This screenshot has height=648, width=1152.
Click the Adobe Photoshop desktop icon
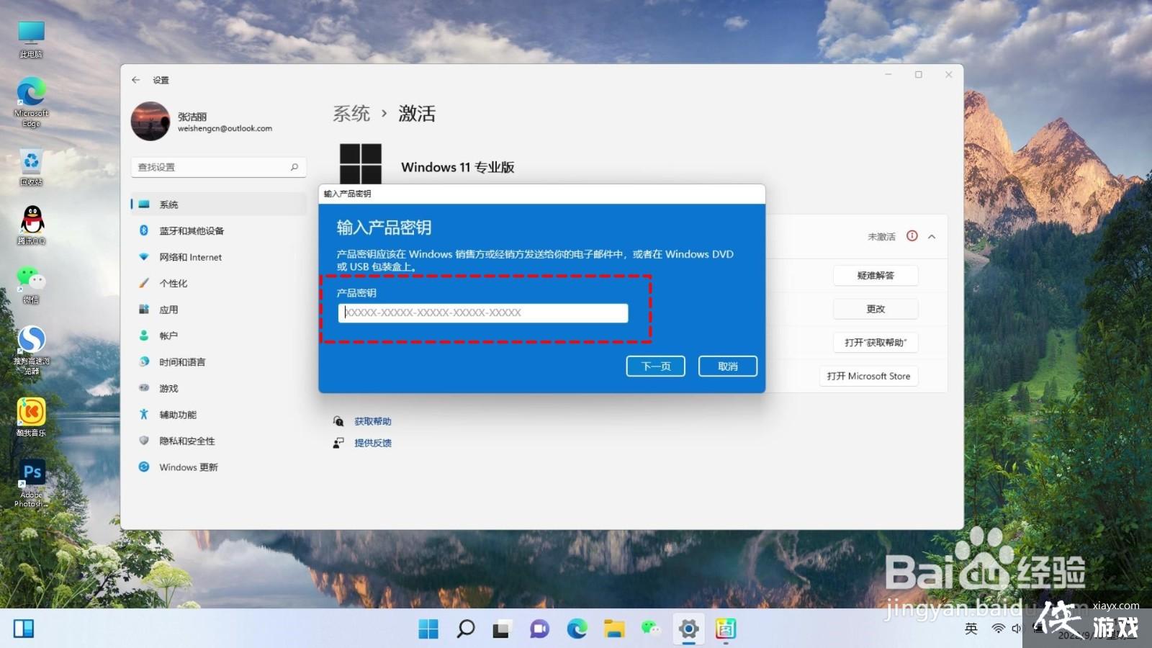[x=31, y=483]
